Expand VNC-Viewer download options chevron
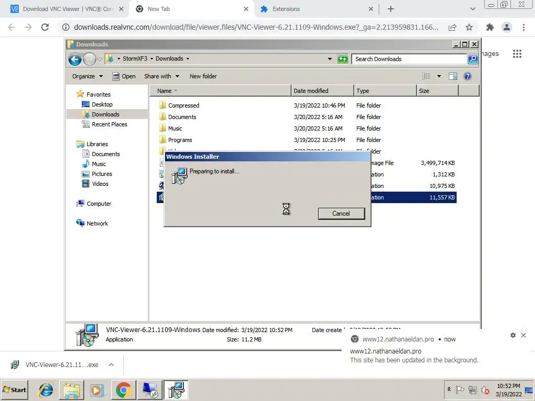Viewport: 535px width, 401px height. [111, 364]
